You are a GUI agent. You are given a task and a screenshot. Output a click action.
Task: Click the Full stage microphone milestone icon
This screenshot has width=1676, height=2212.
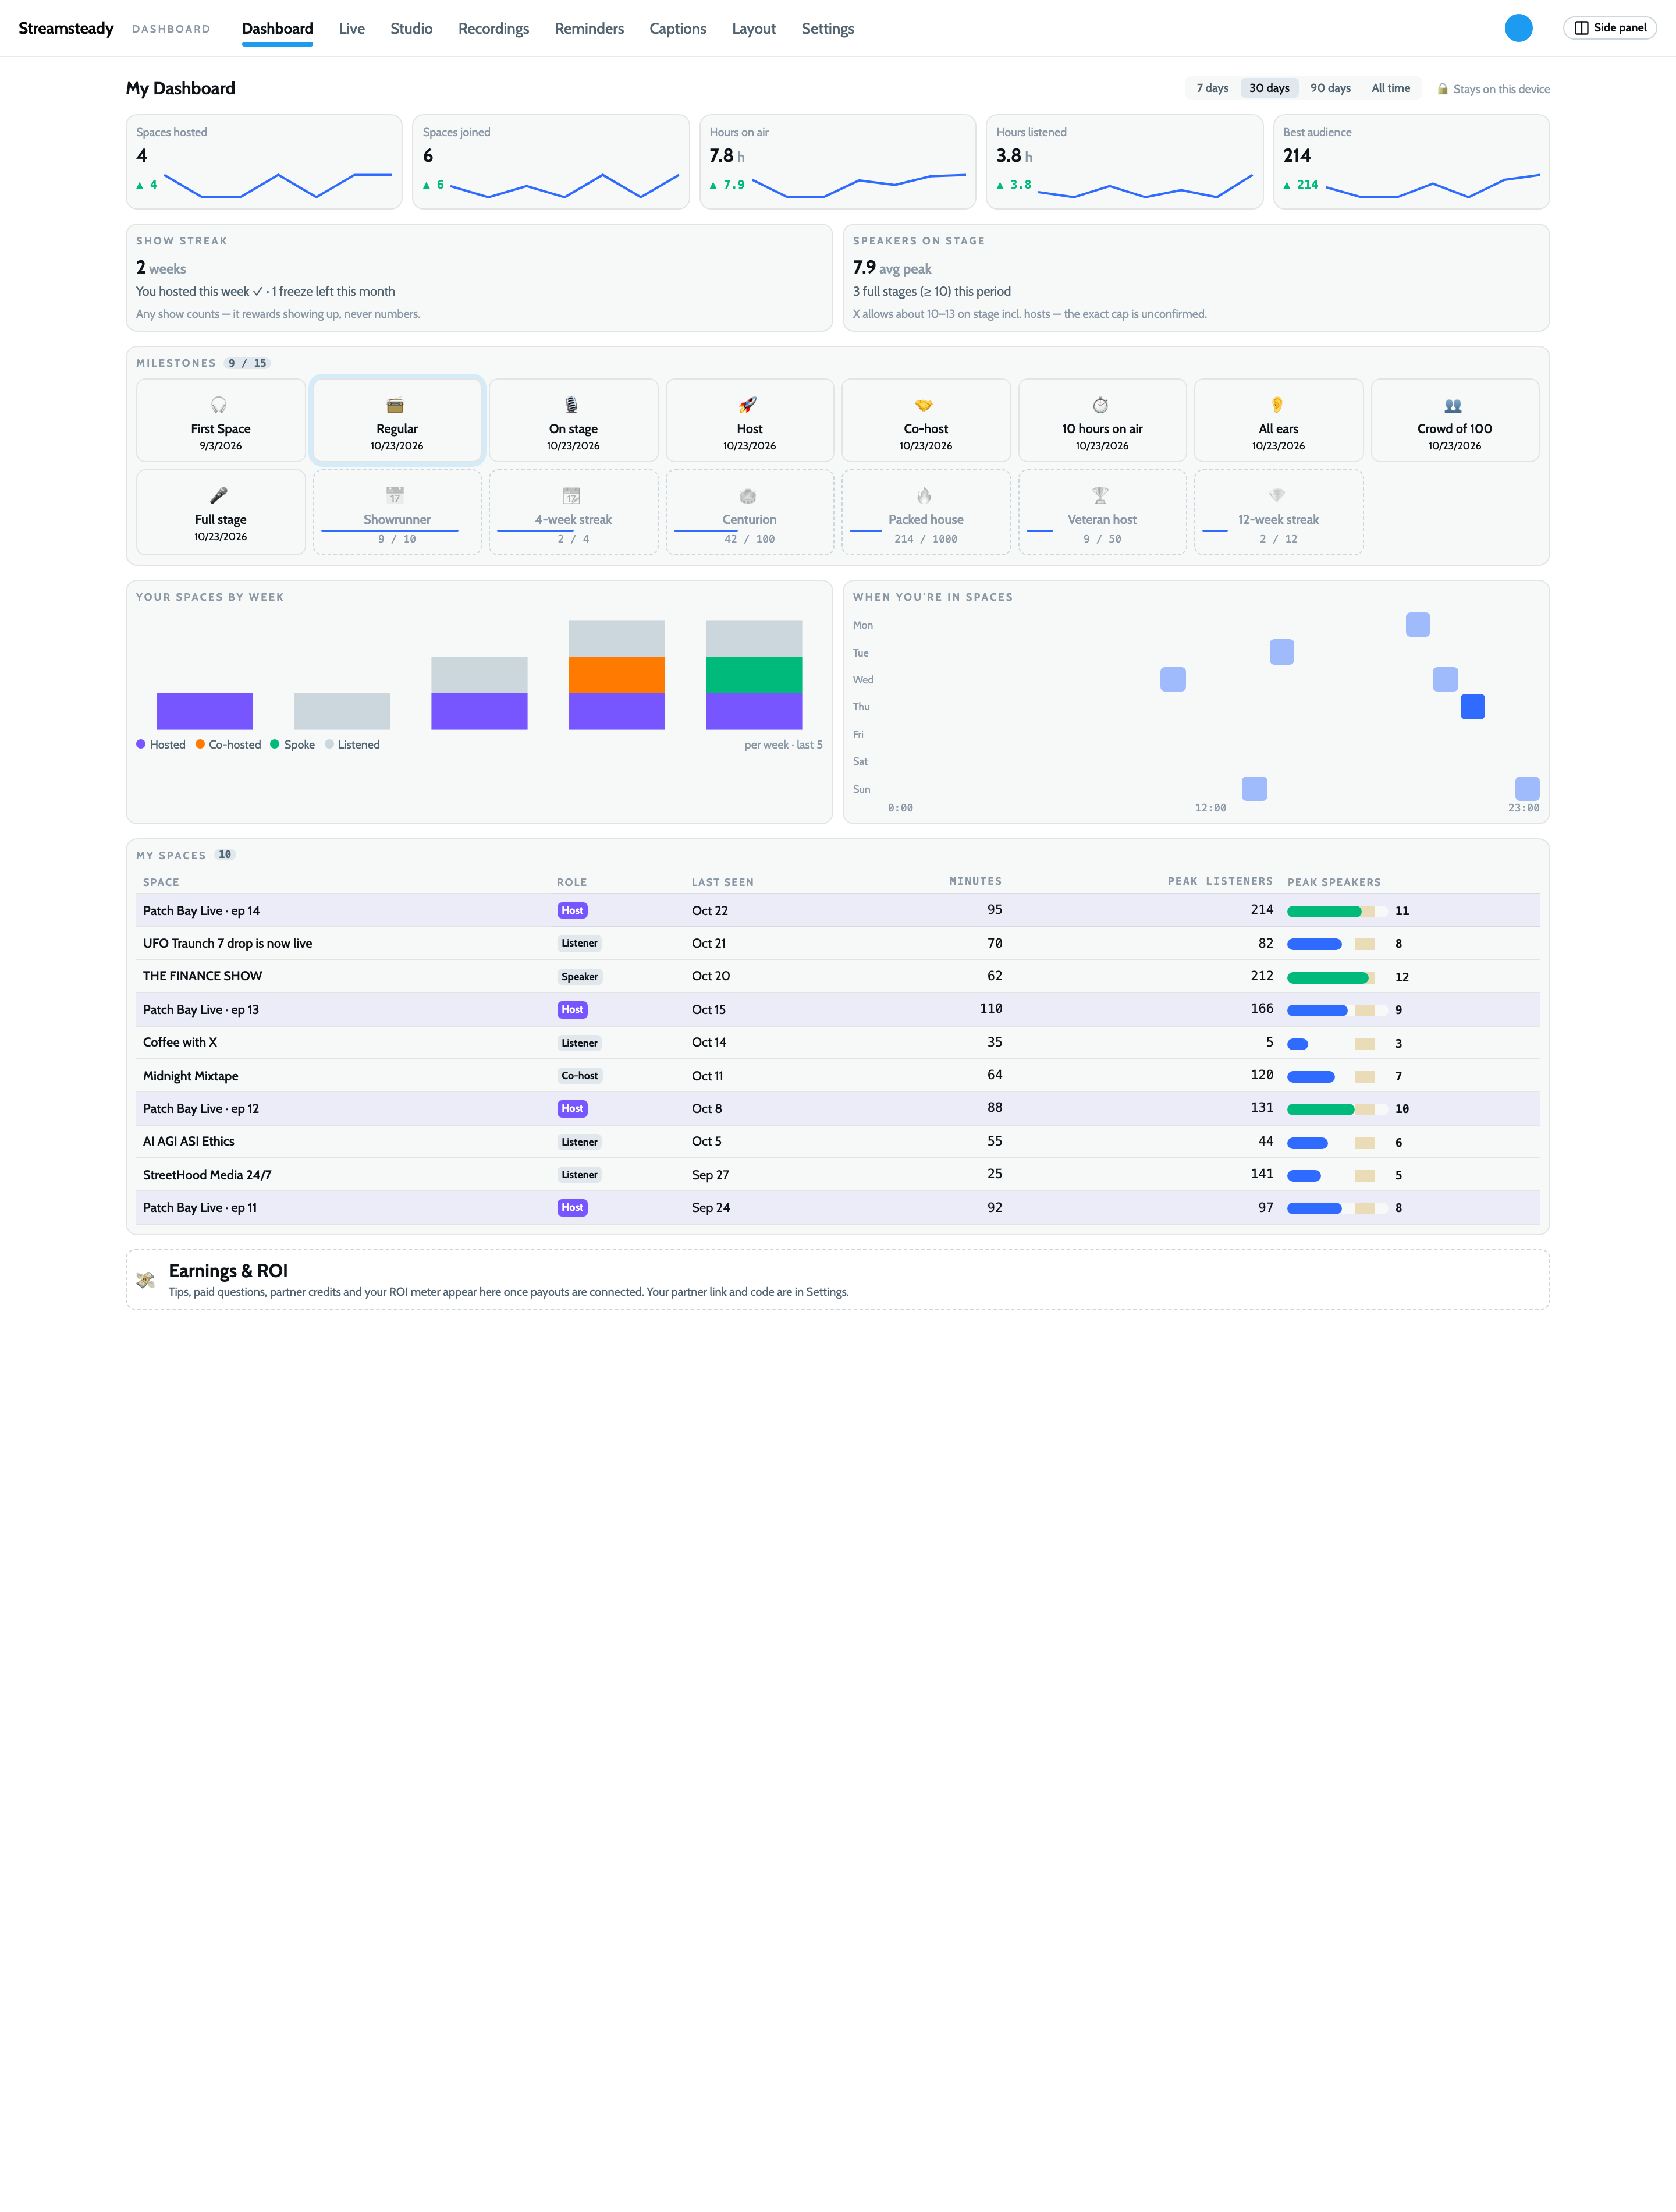pyautogui.click(x=219, y=496)
